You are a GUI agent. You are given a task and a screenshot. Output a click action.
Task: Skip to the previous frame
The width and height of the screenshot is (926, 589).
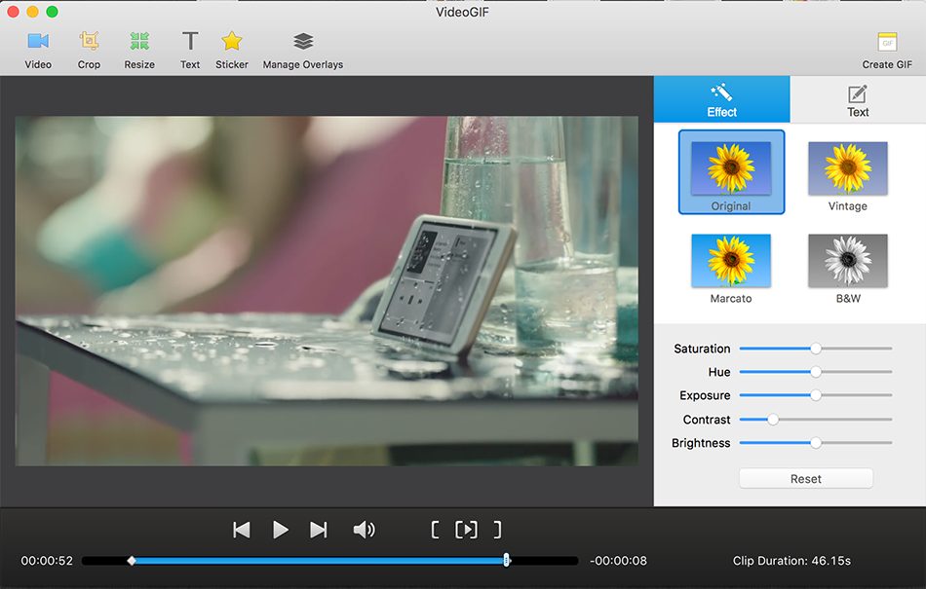pyautogui.click(x=242, y=530)
